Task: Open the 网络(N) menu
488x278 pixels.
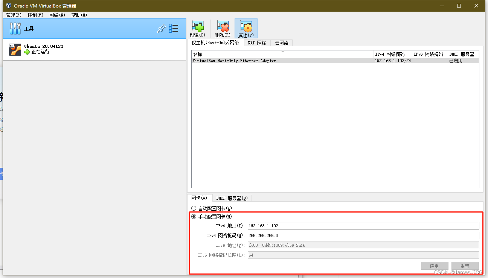Action: pos(56,15)
